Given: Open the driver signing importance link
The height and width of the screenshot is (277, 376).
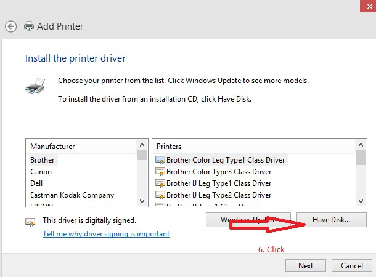Looking at the screenshot, I should click(x=106, y=234).
